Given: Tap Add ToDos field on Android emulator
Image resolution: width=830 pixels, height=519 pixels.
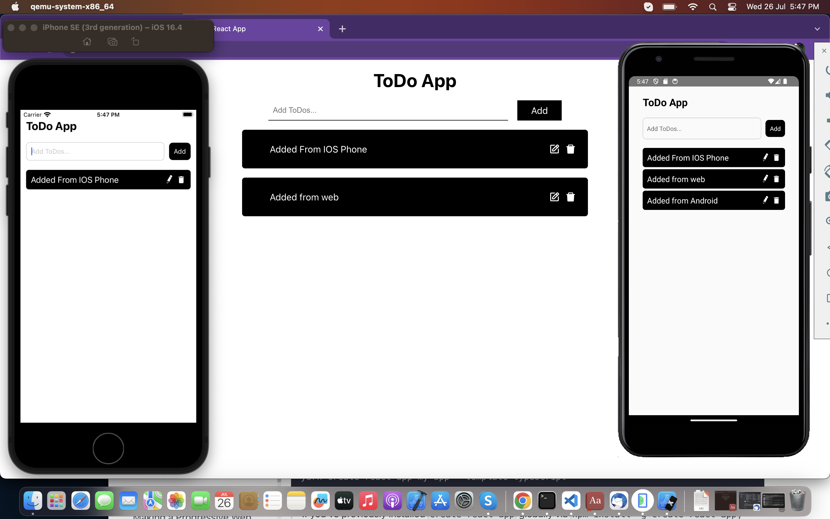Looking at the screenshot, I should tap(701, 129).
